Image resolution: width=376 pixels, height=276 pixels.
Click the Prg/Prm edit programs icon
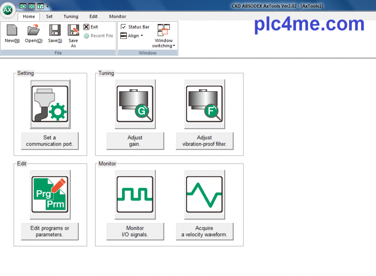coord(50,194)
